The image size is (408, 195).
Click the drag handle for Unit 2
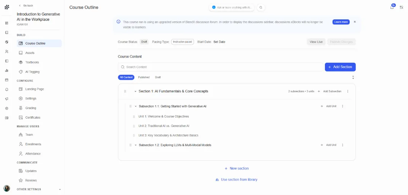[x=134, y=126]
